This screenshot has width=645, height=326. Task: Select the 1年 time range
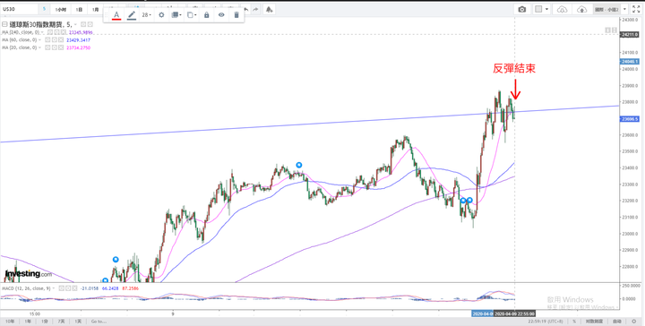click(28, 321)
